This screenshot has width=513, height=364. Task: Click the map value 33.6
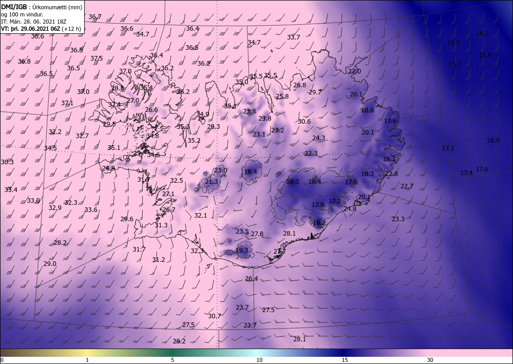click(91, 210)
